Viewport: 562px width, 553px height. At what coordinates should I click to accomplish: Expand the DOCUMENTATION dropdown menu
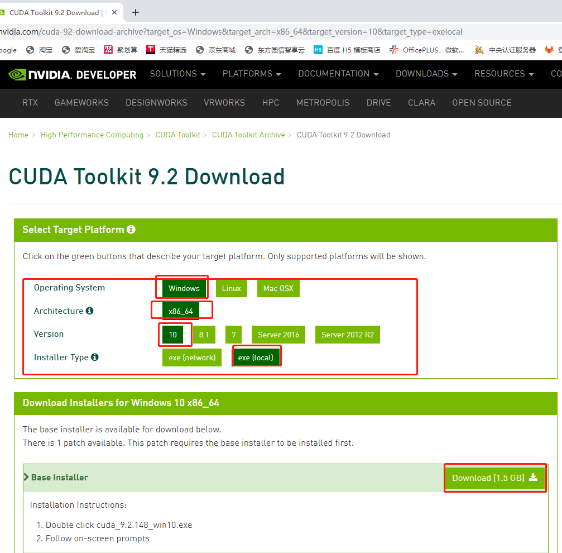click(x=338, y=74)
